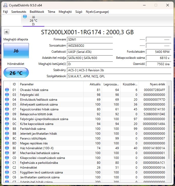Screen dimensions: 175x186
Task: Click the SATA/600 transfer mode field
Action: (x=90, y=58)
